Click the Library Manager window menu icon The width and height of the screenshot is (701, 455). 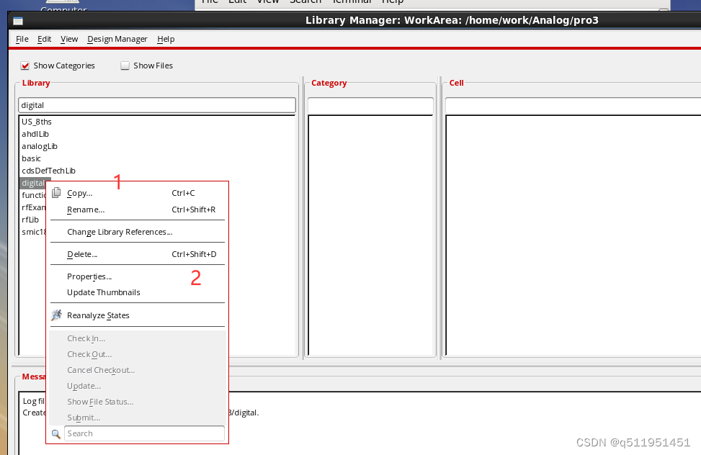(18, 21)
